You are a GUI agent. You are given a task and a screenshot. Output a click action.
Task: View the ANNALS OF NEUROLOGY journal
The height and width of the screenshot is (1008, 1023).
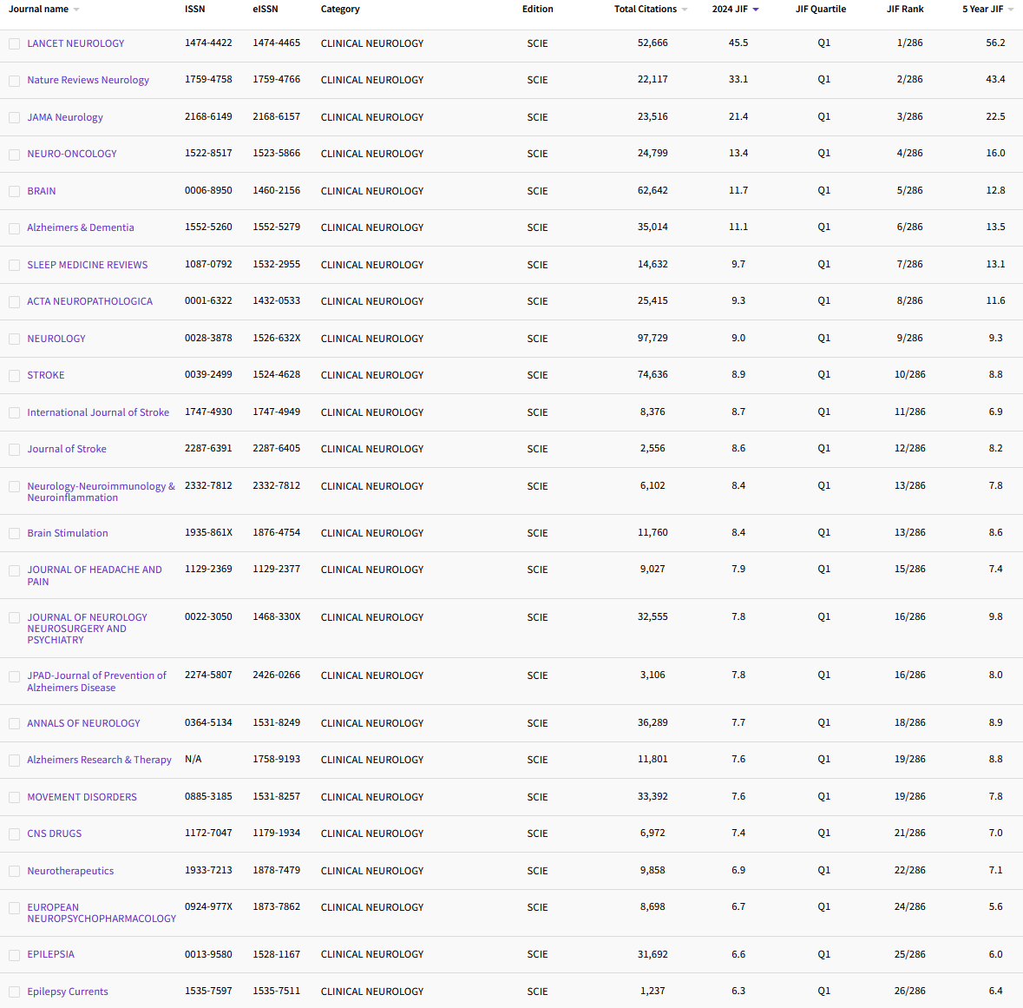(83, 723)
